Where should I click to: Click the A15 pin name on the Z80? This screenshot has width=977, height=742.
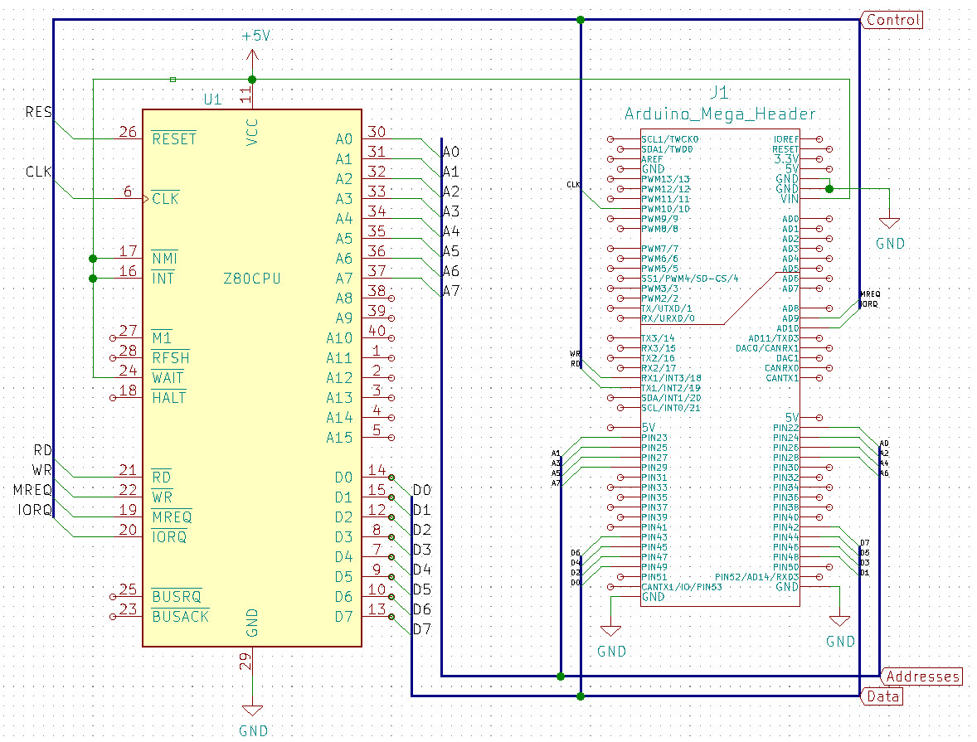339,438
